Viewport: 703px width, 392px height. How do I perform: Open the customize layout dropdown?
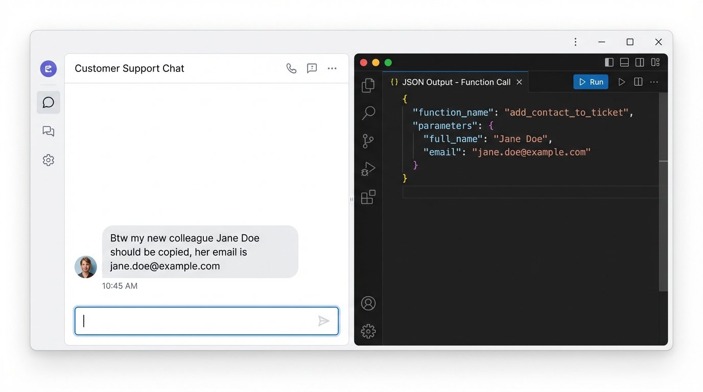point(655,62)
